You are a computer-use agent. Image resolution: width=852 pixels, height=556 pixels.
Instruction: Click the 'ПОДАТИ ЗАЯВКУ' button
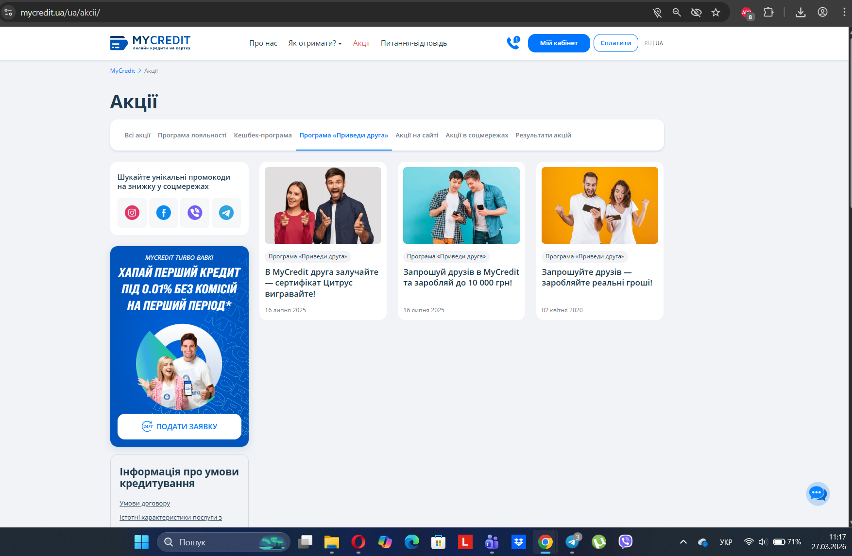179,426
